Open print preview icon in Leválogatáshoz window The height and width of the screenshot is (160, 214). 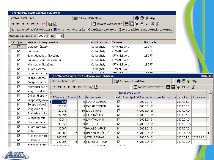tap(96, 87)
